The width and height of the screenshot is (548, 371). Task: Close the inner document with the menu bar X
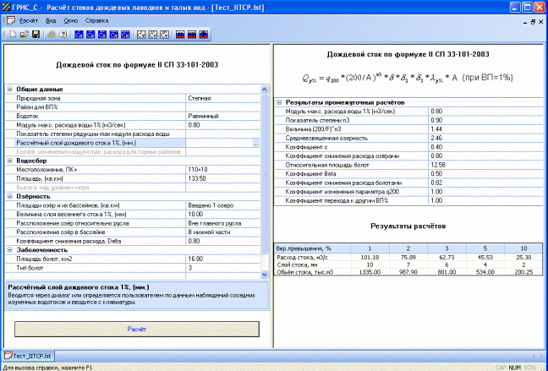tap(541, 22)
